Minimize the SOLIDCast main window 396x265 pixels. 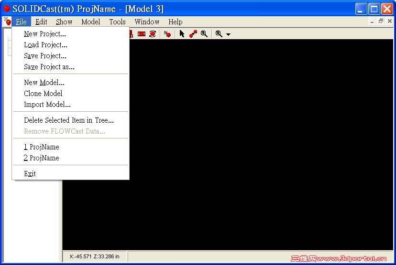(361, 9)
